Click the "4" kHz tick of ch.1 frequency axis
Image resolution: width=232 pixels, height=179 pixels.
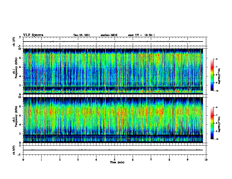[20, 76]
